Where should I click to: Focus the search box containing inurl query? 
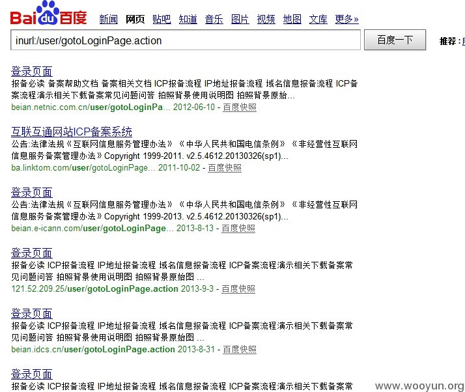tap(186, 40)
